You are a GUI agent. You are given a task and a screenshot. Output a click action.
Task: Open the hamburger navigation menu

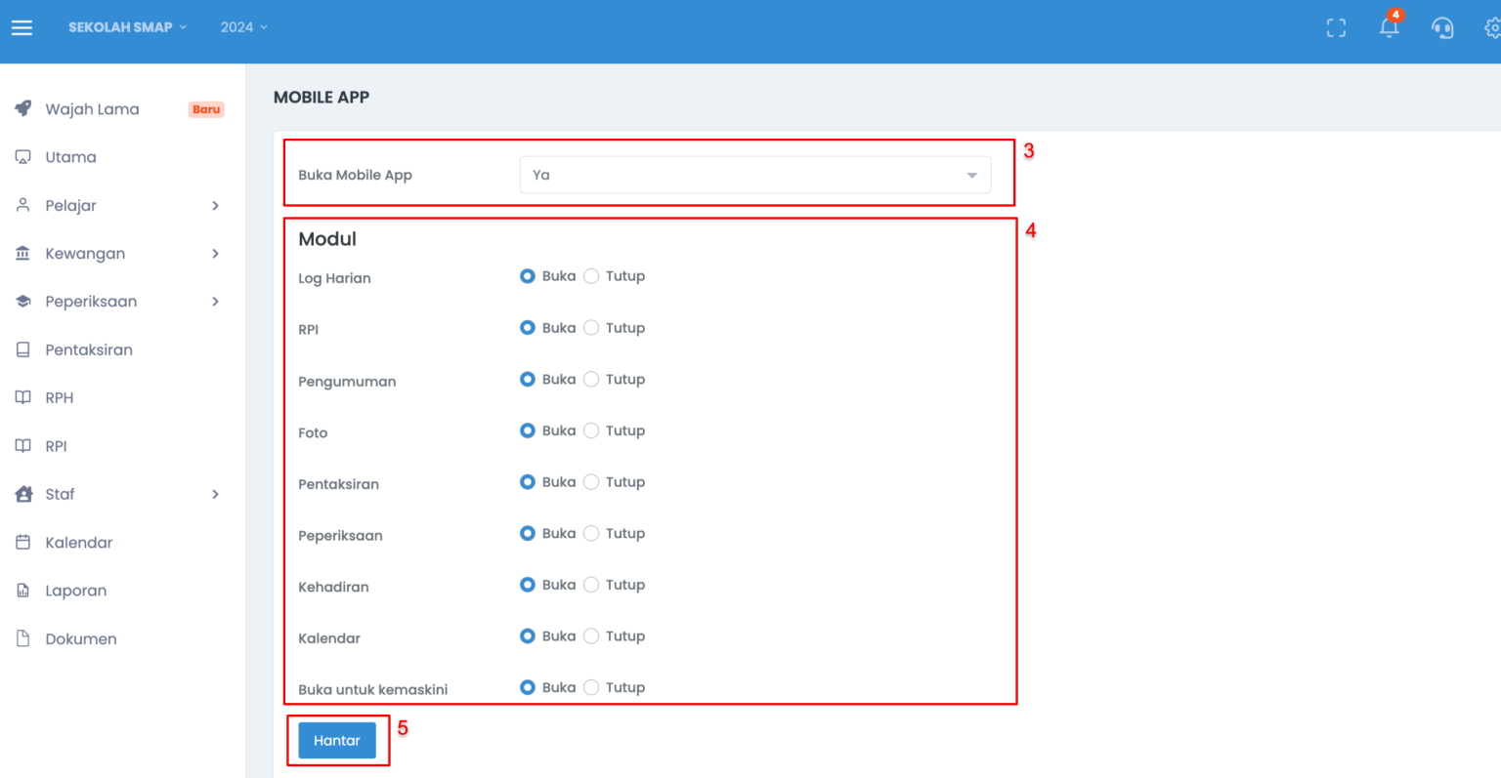tap(21, 27)
